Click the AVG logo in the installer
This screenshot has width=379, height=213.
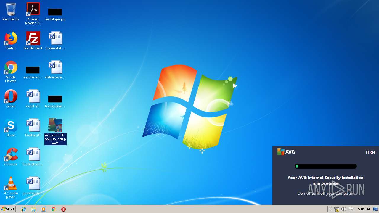[286, 152]
